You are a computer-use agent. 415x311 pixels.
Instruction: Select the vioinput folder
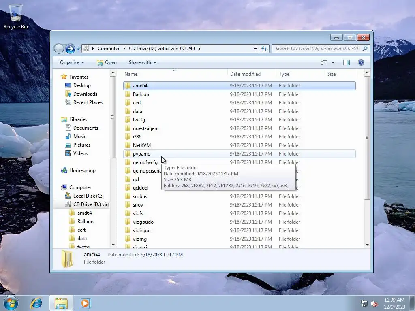tap(239, 230)
